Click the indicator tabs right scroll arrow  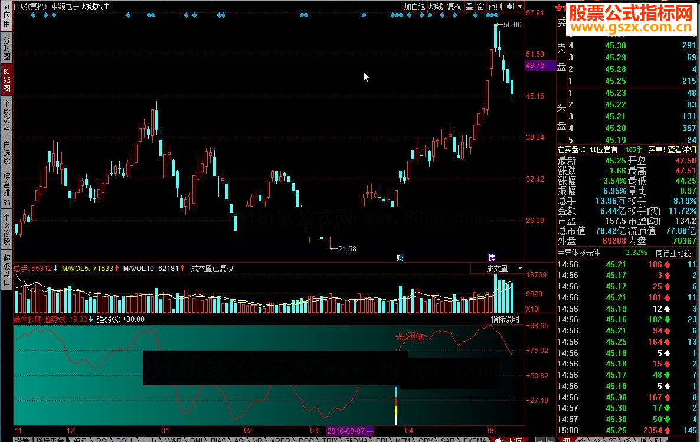[551, 439]
